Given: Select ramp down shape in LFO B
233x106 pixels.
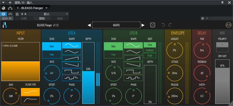Looking at the screenshot, I should (x=133, y=65).
